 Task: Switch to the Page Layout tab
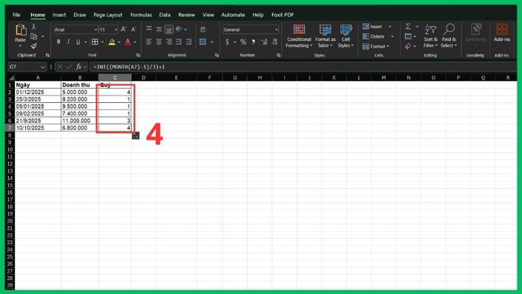(108, 15)
